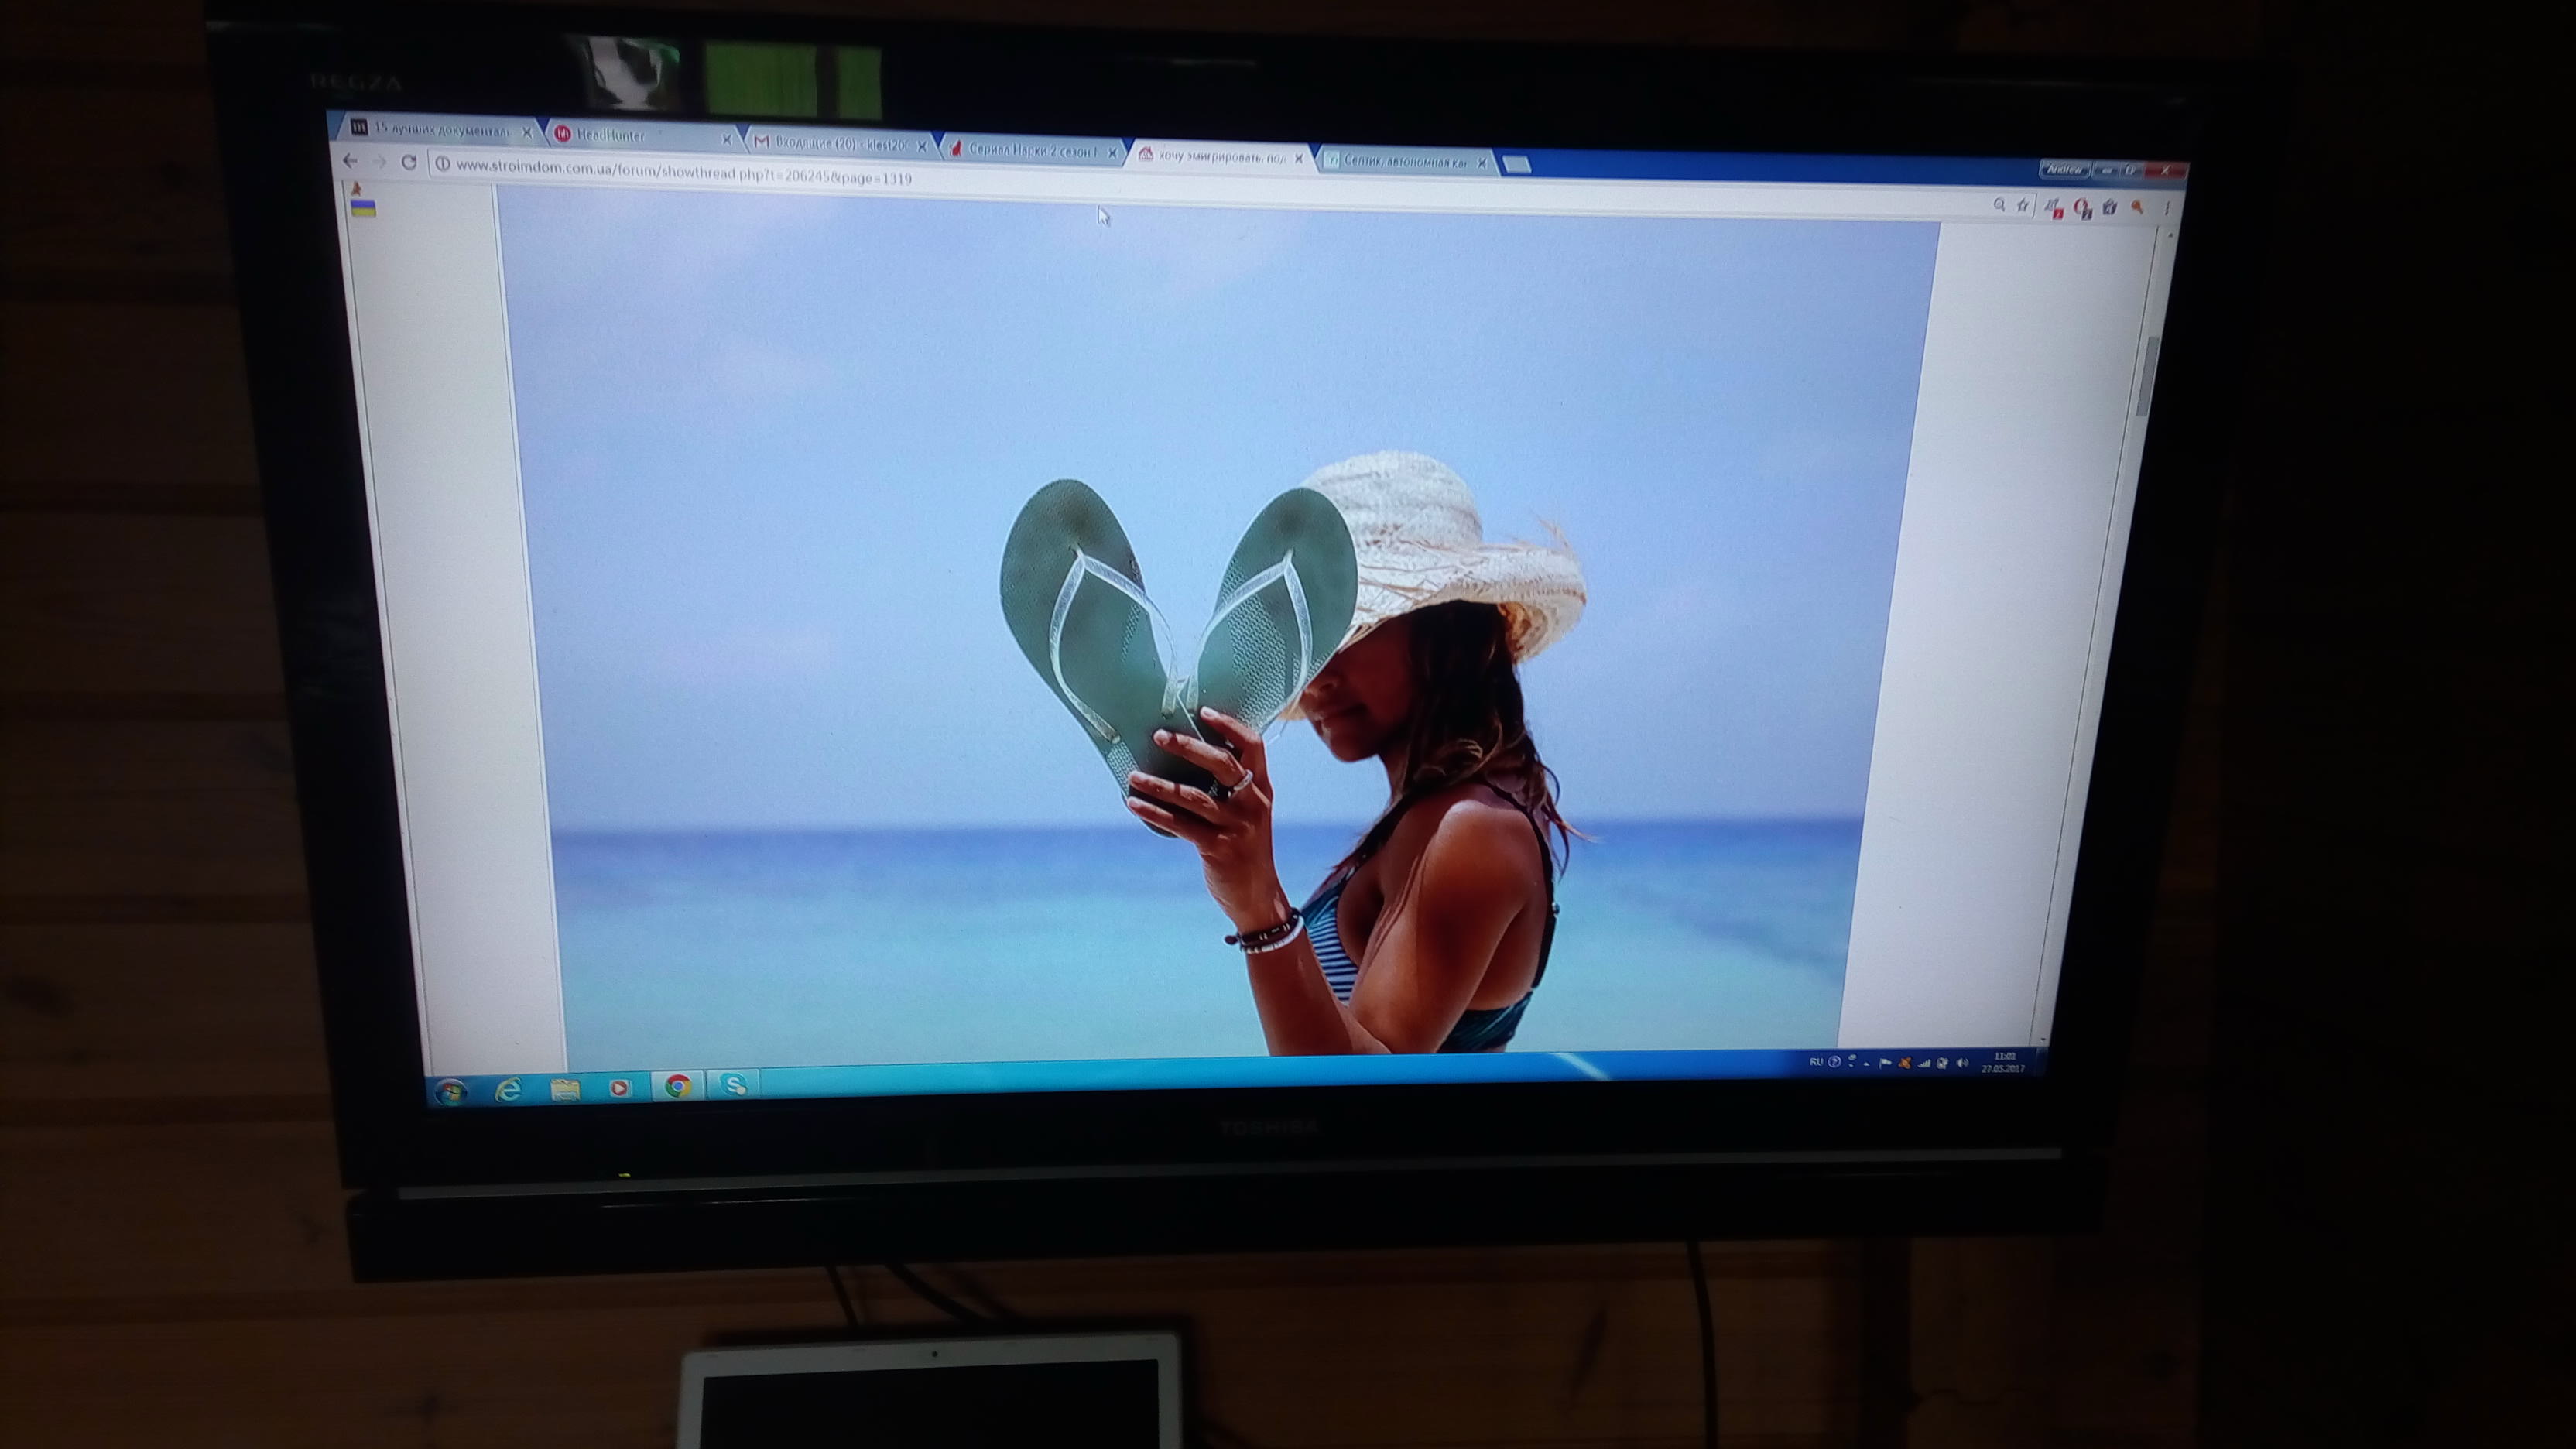Reload the page with the refresh icon
The height and width of the screenshot is (1449, 2576).
[408, 162]
